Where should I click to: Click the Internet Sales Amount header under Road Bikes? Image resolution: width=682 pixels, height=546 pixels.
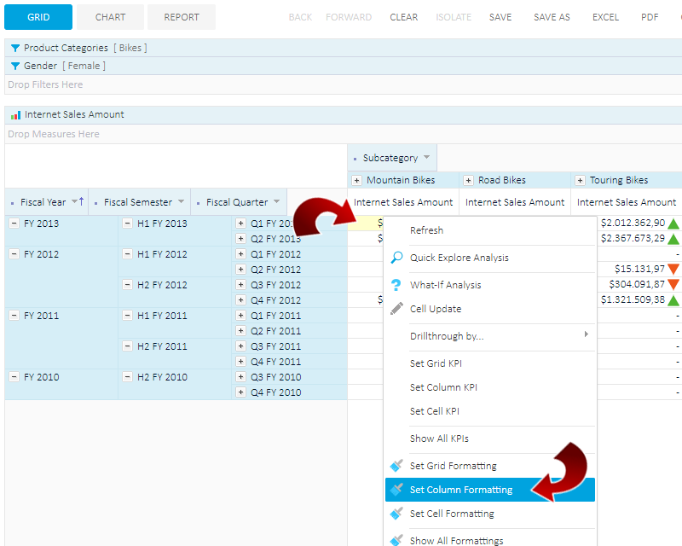click(x=515, y=202)
